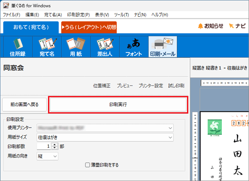Enable the 薄墨印刷をする checkbox
249x181 pixels.
point(87,165)
